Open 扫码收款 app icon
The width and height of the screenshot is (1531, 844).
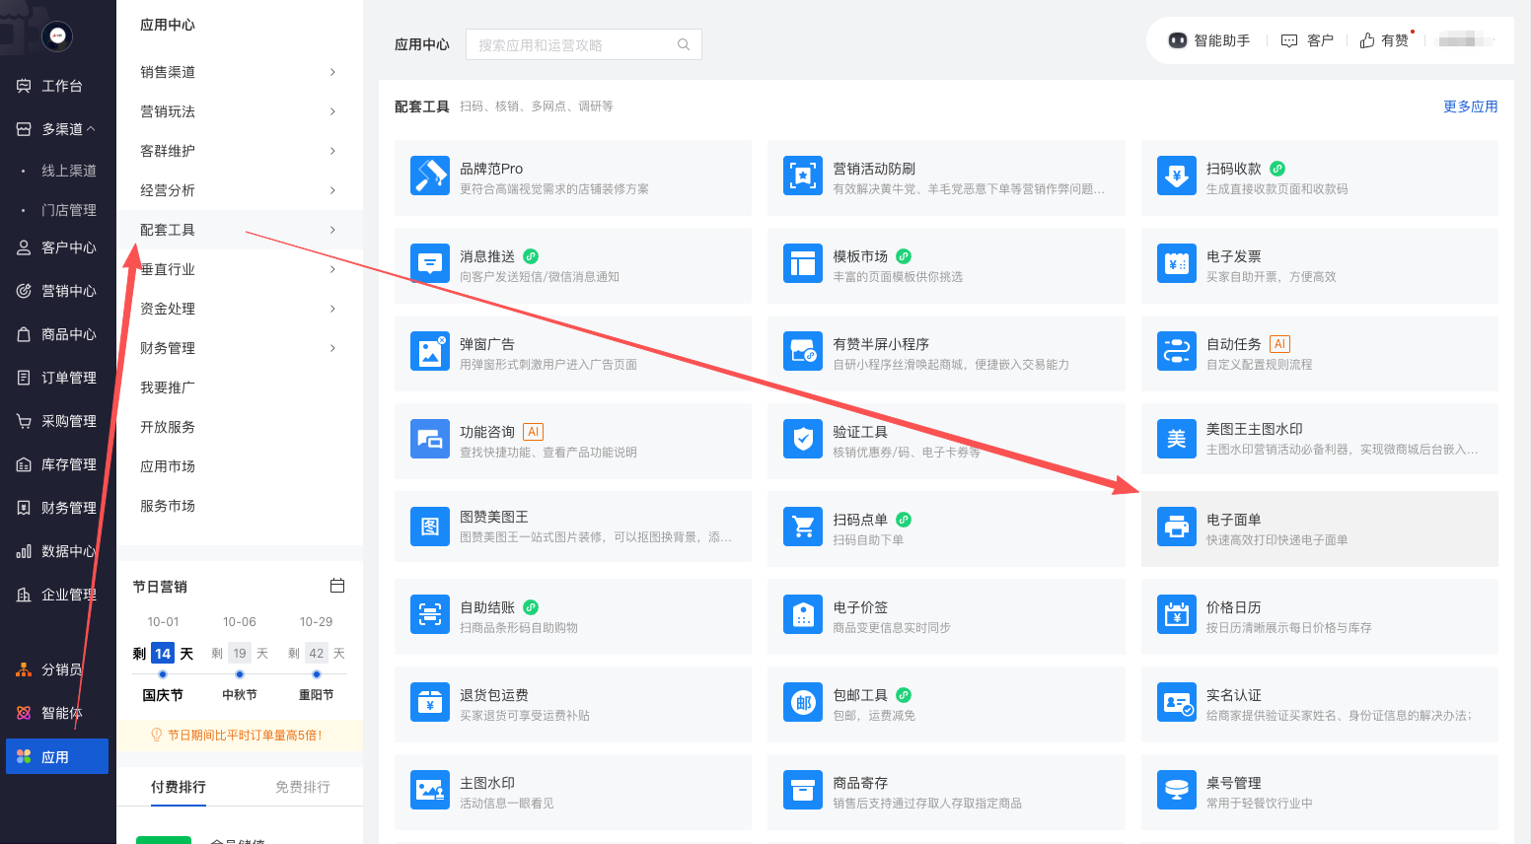1176,176
